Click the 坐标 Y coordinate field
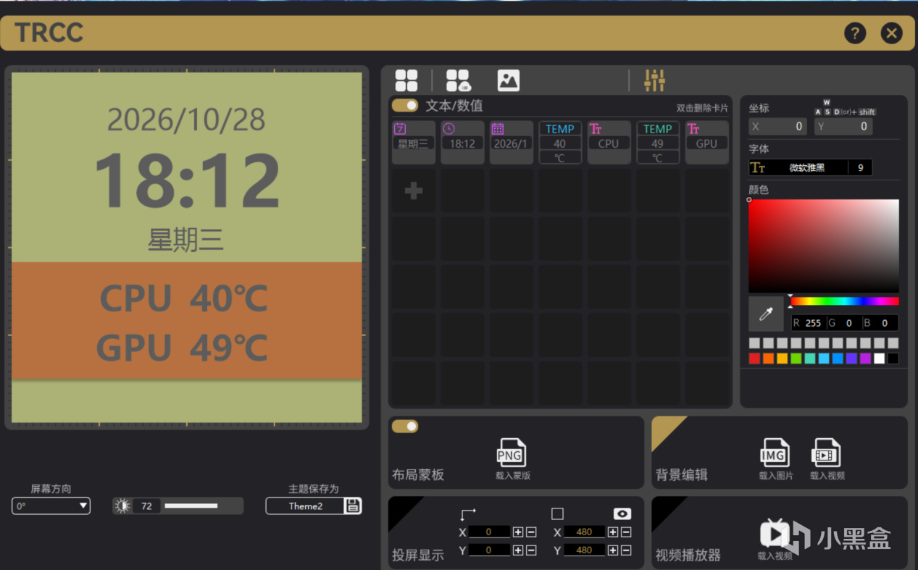Screen dimensions: 918x570 click(x=843, y=126)
